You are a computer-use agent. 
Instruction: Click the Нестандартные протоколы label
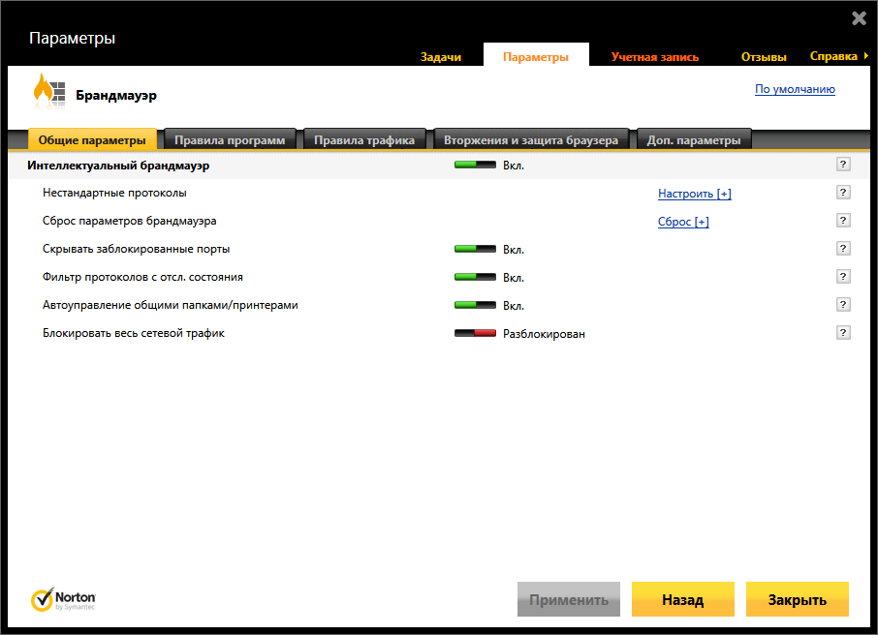114,193
